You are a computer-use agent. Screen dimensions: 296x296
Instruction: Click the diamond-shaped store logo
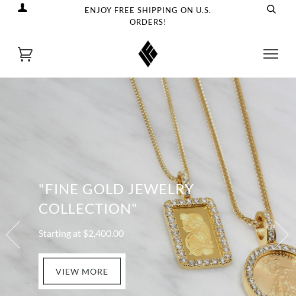click(148, 54)
